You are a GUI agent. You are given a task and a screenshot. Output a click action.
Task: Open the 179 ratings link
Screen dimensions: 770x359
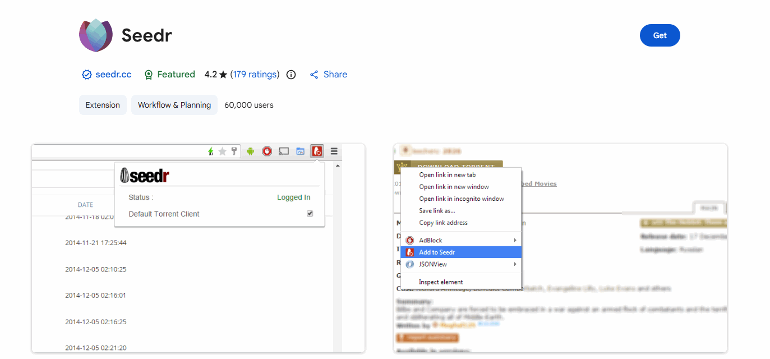pyautogui.click(x=255, y=75)
